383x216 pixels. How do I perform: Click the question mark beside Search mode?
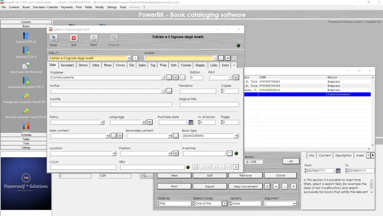point(225,204)
